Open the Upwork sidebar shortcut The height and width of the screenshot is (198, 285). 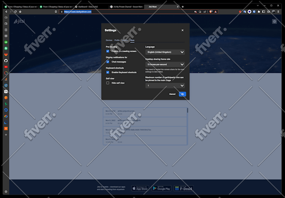[6, 42]
